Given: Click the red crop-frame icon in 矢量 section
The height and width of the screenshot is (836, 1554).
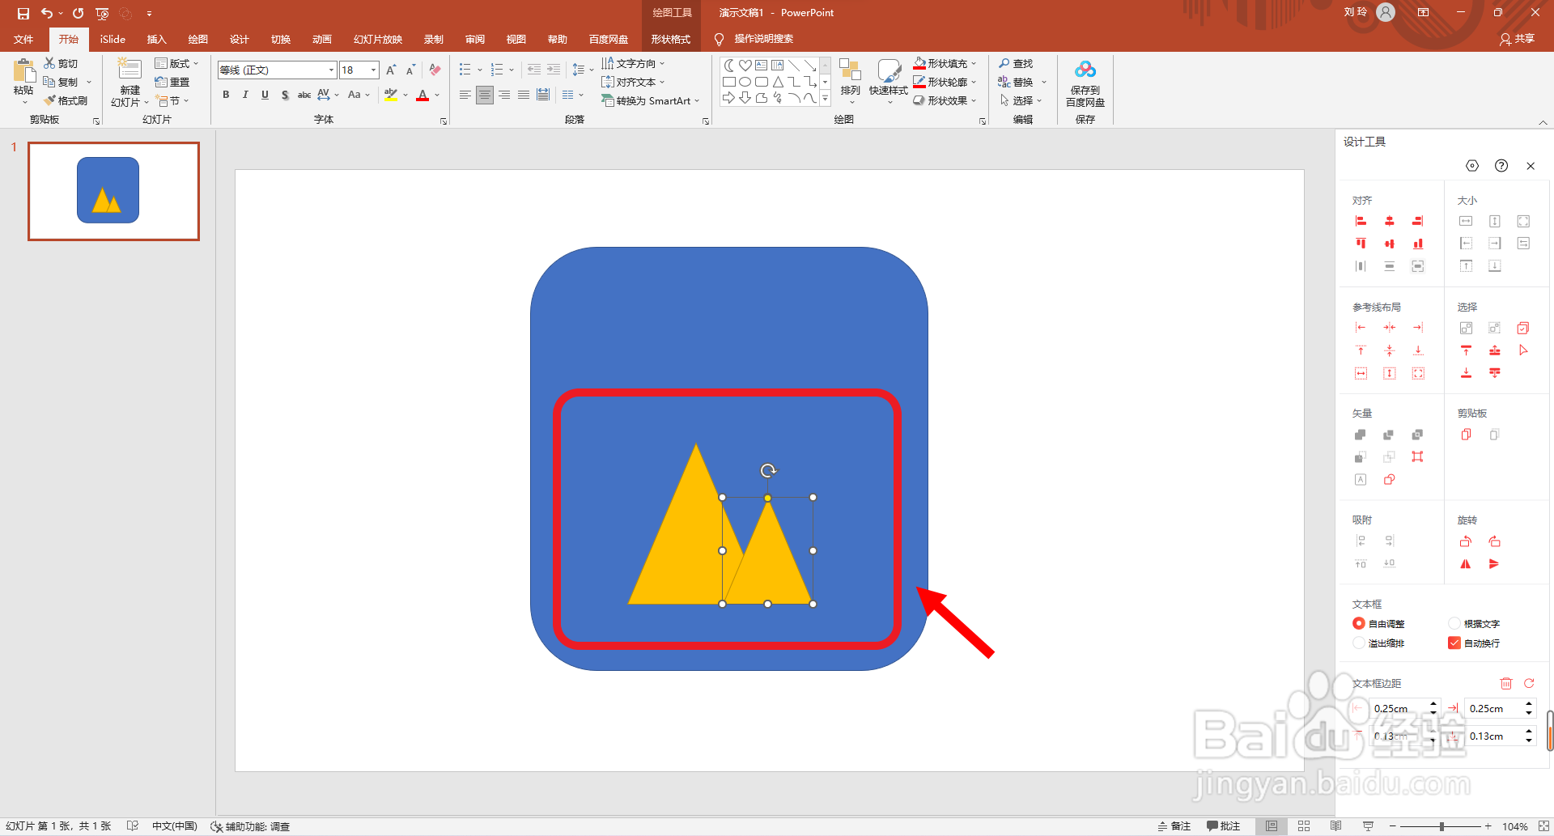Looking at the screenshot, I should (x=1417, y=457).
